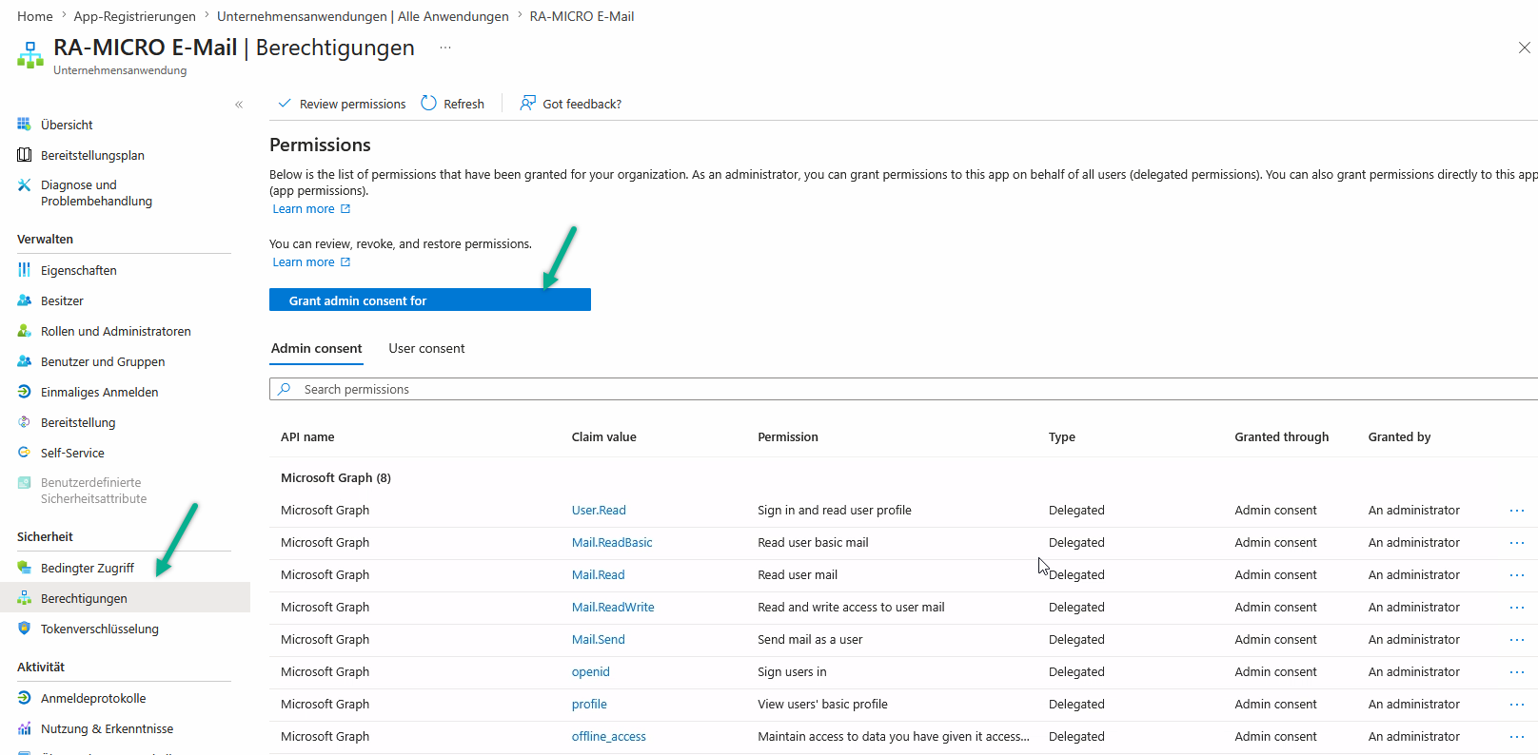The width and height of the screenshot is (1538, 755).
Task: Open more options for Mail.ReadBasic row
Action: pyautogui.click(x=1517, y=543)
